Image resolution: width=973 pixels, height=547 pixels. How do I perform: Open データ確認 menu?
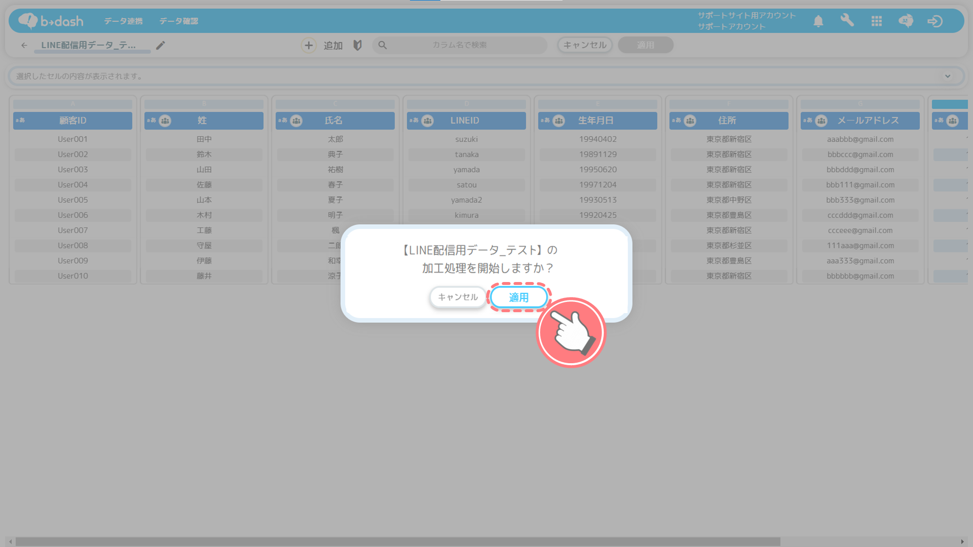(x=179, y=21)
